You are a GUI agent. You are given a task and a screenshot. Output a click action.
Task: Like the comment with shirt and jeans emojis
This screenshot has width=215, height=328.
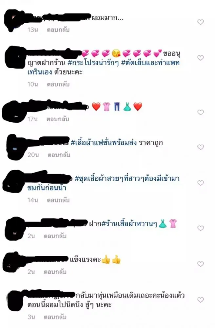tap(201, 112)
